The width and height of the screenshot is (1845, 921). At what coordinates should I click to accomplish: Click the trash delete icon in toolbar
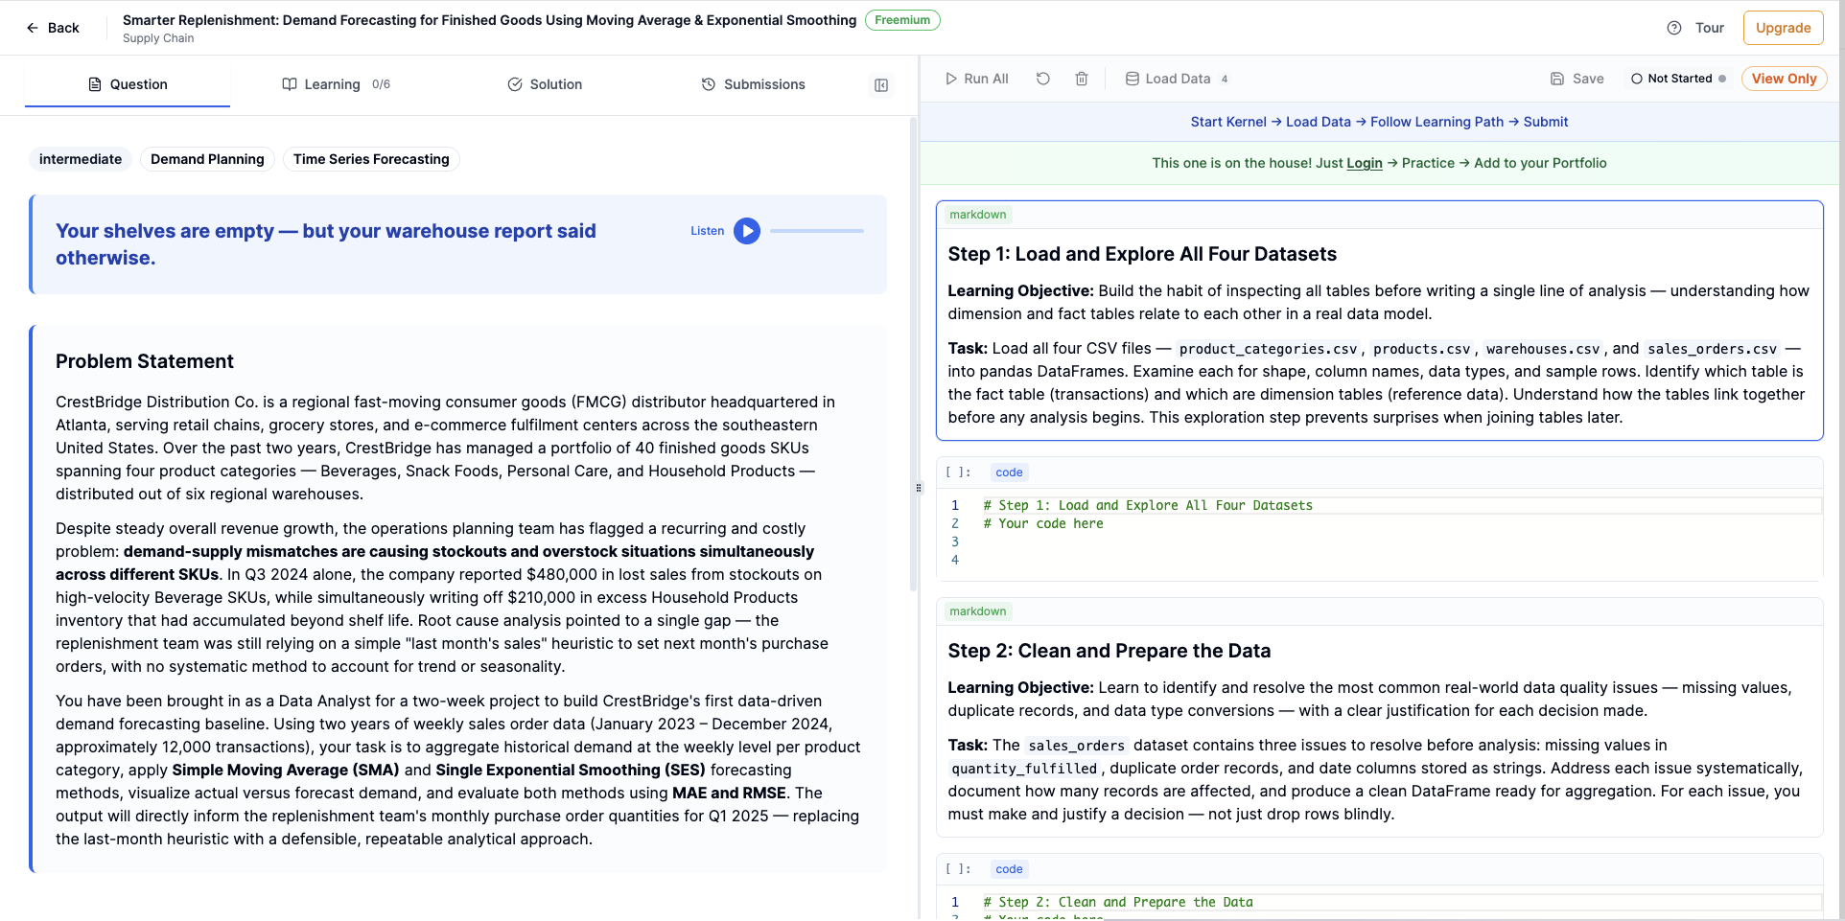[x=1082, y=79]
